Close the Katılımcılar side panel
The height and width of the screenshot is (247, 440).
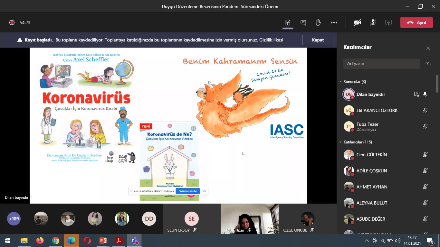(x=428, y=48)
